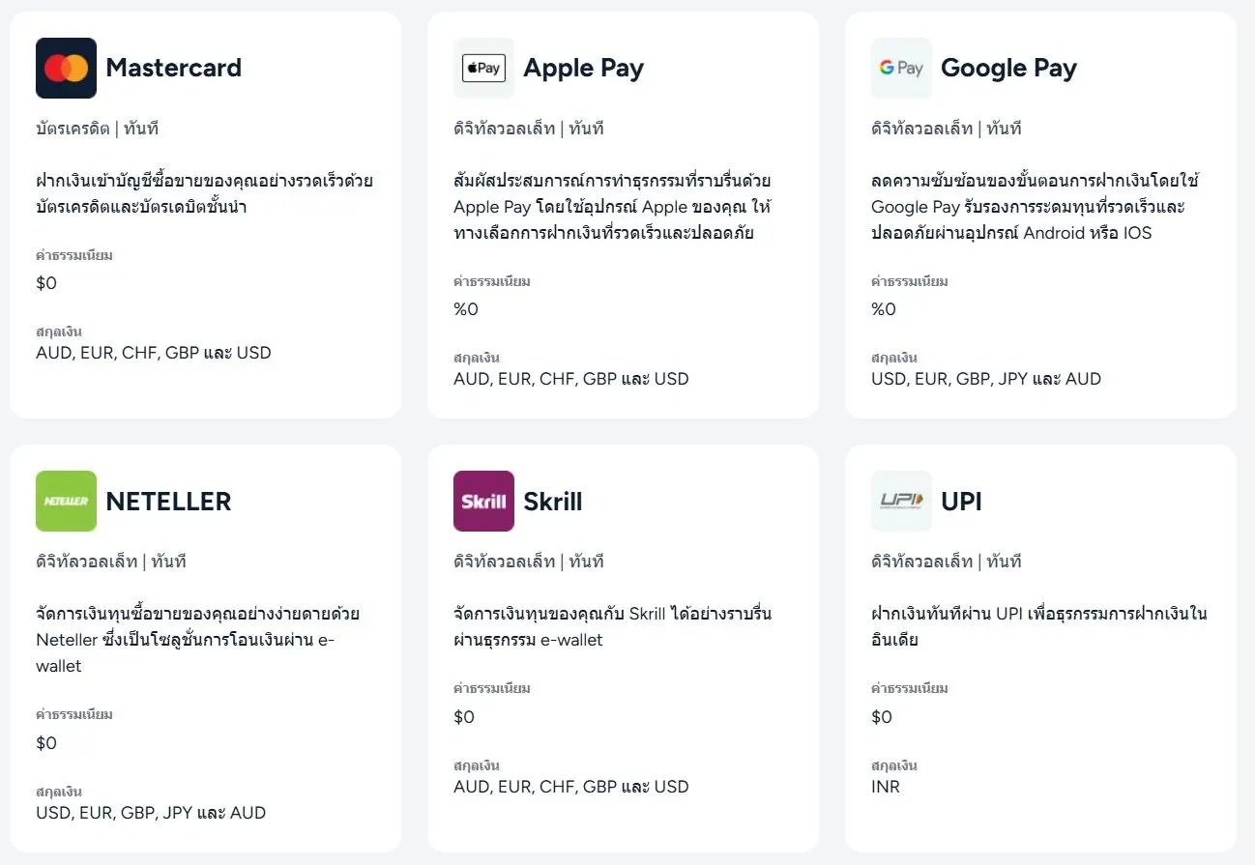Click the Mastercard logo icon
The height and width of the screenshot is (865, 1255).
click(x=66, y=68)
